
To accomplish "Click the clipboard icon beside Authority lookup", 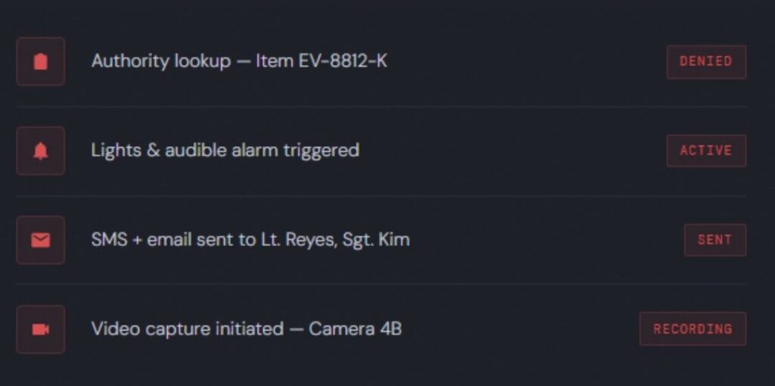I will 40,61.
